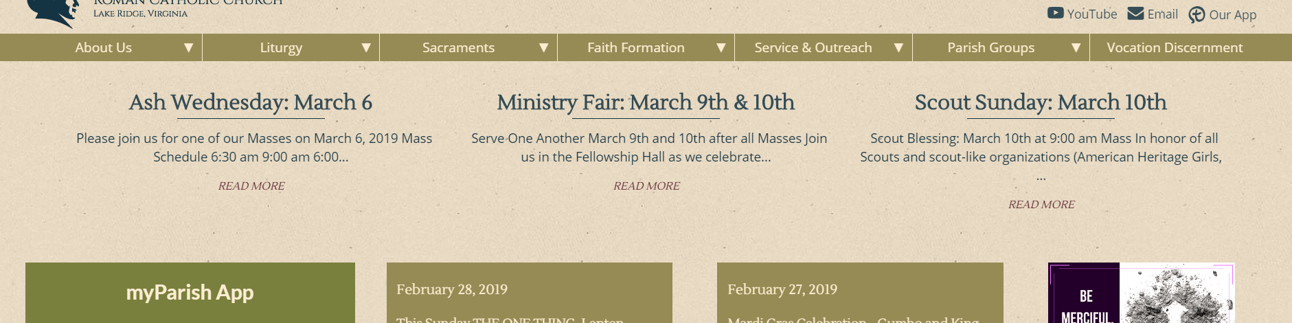Click the Our App circular icon
The width and height of the screenshot is (1292, 323).
tap(1197, 15)
